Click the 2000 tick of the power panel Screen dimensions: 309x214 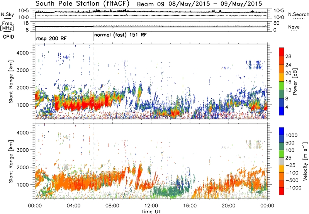[x=22, y=87]
